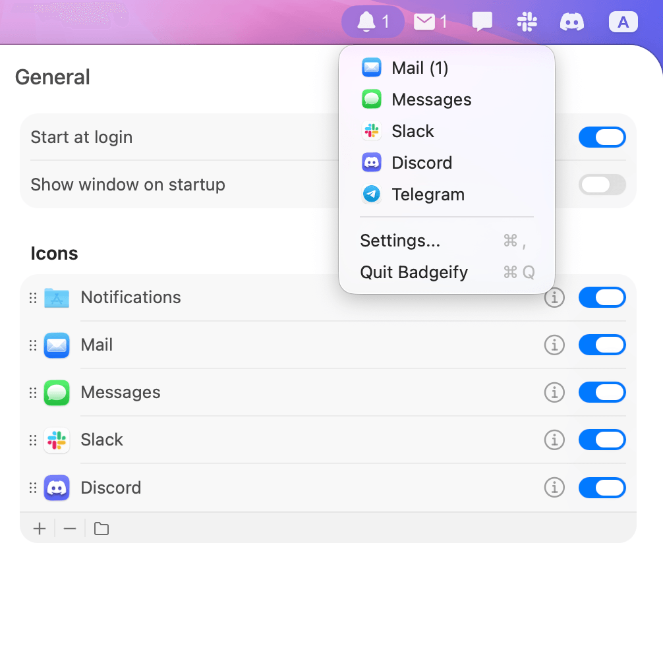Screen dimensions: 663x663
Task: Enable Show window on startup toggle
Action: point(602,185)
